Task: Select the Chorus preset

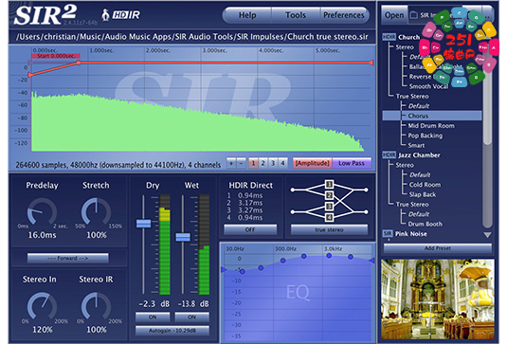Action: [x=432, y=116]
